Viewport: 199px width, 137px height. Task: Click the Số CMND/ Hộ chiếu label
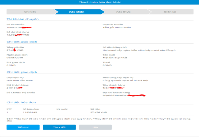tap(21, 93)
